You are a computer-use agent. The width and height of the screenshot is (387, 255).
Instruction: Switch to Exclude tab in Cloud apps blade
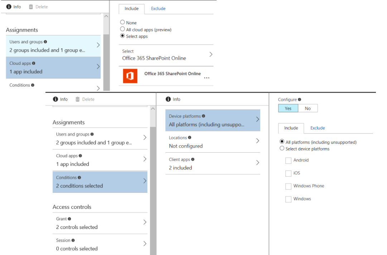tap(158, 9)
